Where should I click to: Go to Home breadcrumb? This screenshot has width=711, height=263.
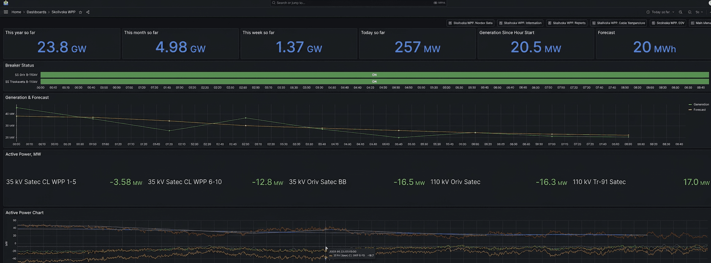tap(16, 12)
